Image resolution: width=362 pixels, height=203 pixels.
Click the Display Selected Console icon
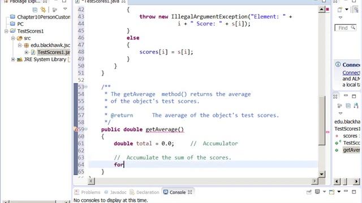point(317,192)
